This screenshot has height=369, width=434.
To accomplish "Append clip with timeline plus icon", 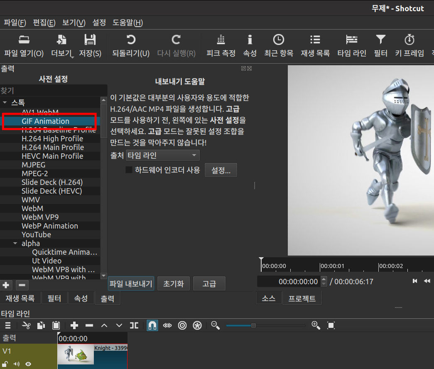I will 74,325.
